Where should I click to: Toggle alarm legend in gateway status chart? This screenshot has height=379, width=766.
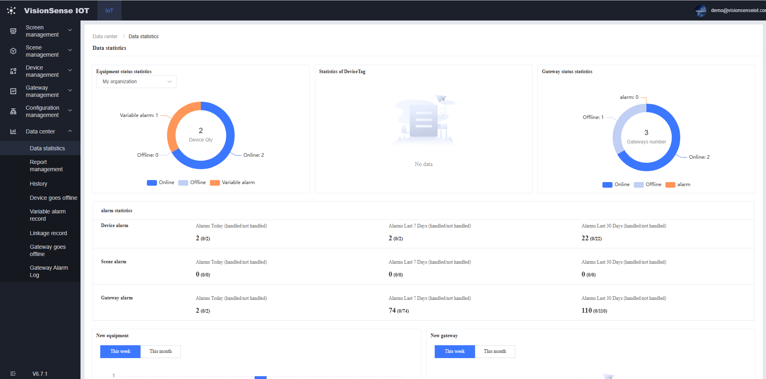(678, 184)
